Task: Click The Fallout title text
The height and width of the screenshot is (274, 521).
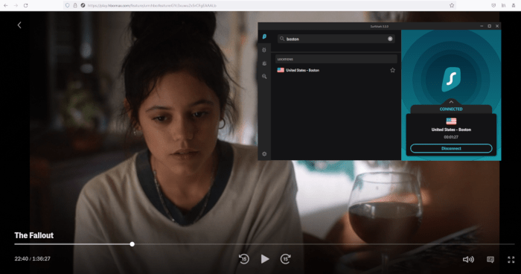Action: pyautogui.click(x=34, y=235)
